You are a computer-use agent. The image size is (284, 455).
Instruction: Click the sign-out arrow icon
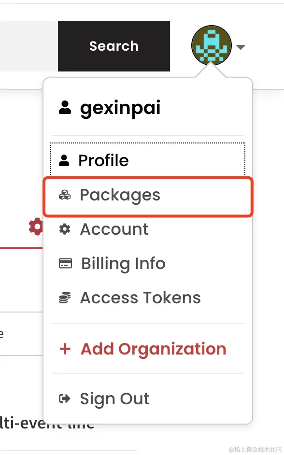coord(65,398)
